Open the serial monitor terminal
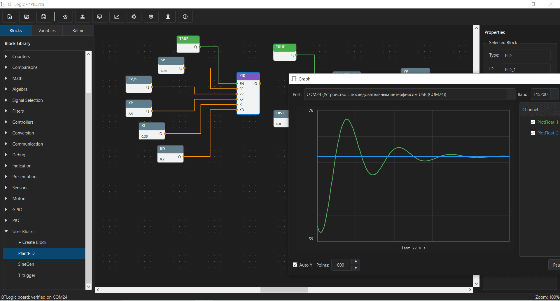 pos(99,17)
